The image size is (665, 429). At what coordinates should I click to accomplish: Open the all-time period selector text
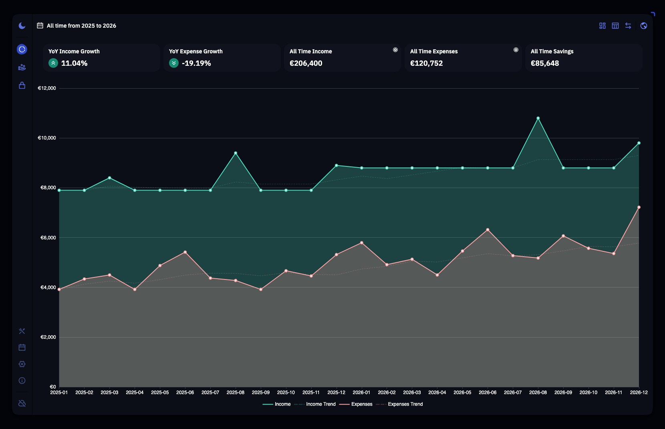81,26
